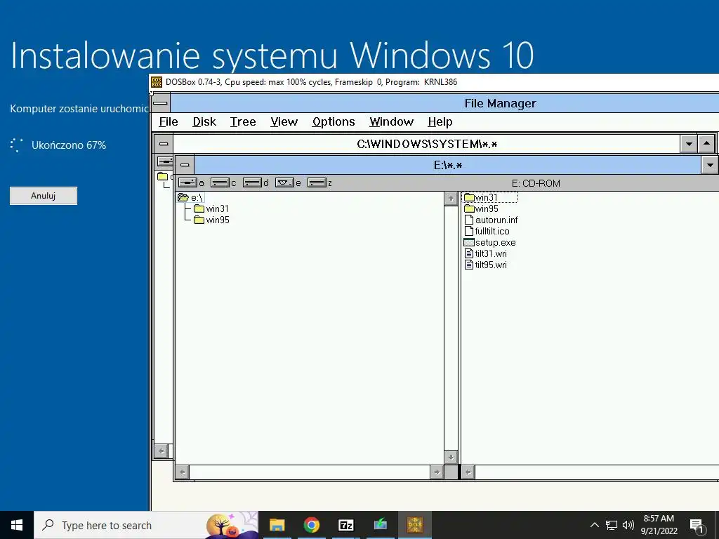This screenshot has height=539, width=719.
Task: Open the View menu
Action: point(284,122)
